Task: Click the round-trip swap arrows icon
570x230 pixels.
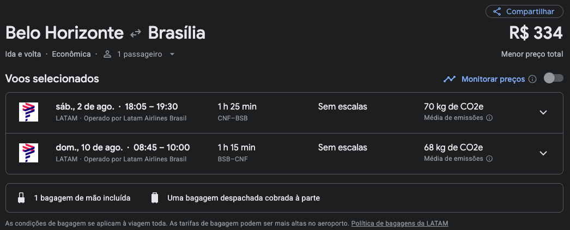Action: tap(136, 34)
